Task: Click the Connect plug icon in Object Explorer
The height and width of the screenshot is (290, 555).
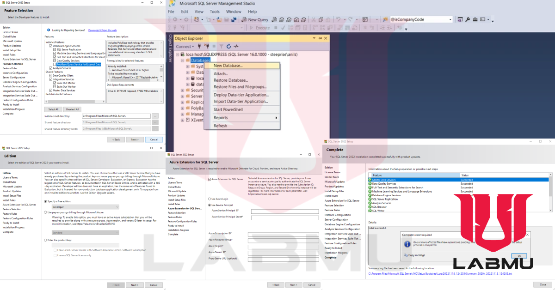Action: click(x=199, y=46)
